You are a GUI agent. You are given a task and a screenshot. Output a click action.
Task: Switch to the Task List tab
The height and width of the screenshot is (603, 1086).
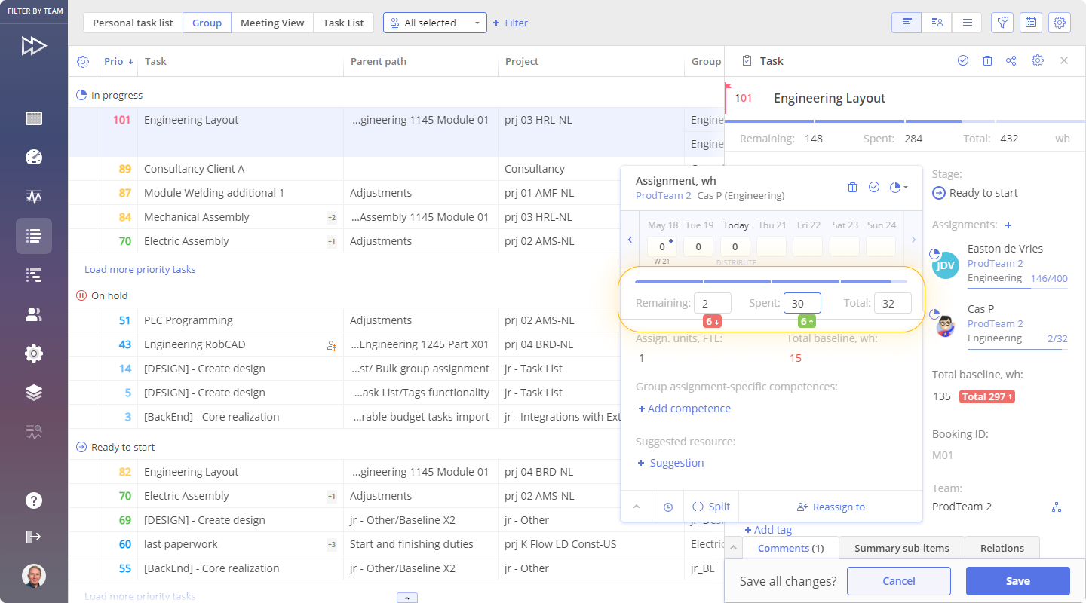tap(343, 23)
